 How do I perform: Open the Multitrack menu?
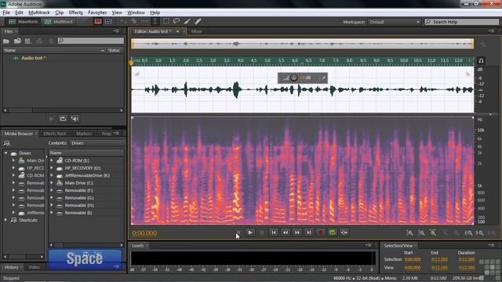click(39, 13)
